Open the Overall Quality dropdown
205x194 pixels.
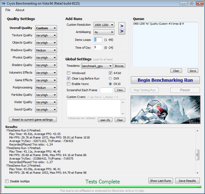point(46,28)
